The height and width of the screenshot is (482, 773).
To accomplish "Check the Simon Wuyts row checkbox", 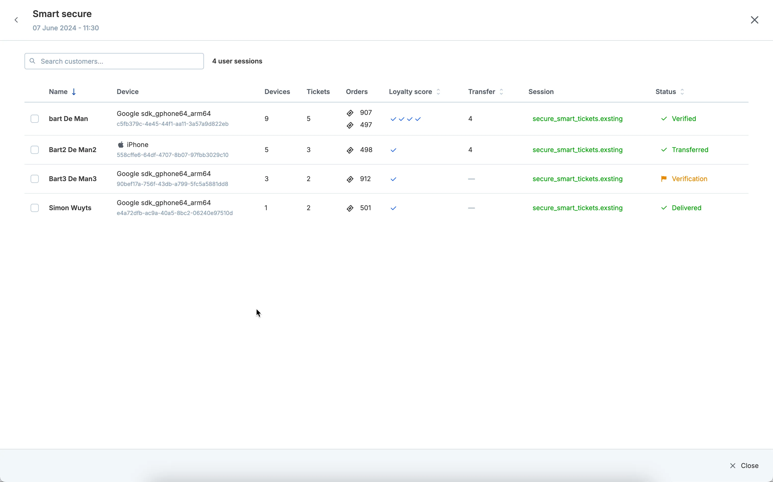I will click(35, 208).
